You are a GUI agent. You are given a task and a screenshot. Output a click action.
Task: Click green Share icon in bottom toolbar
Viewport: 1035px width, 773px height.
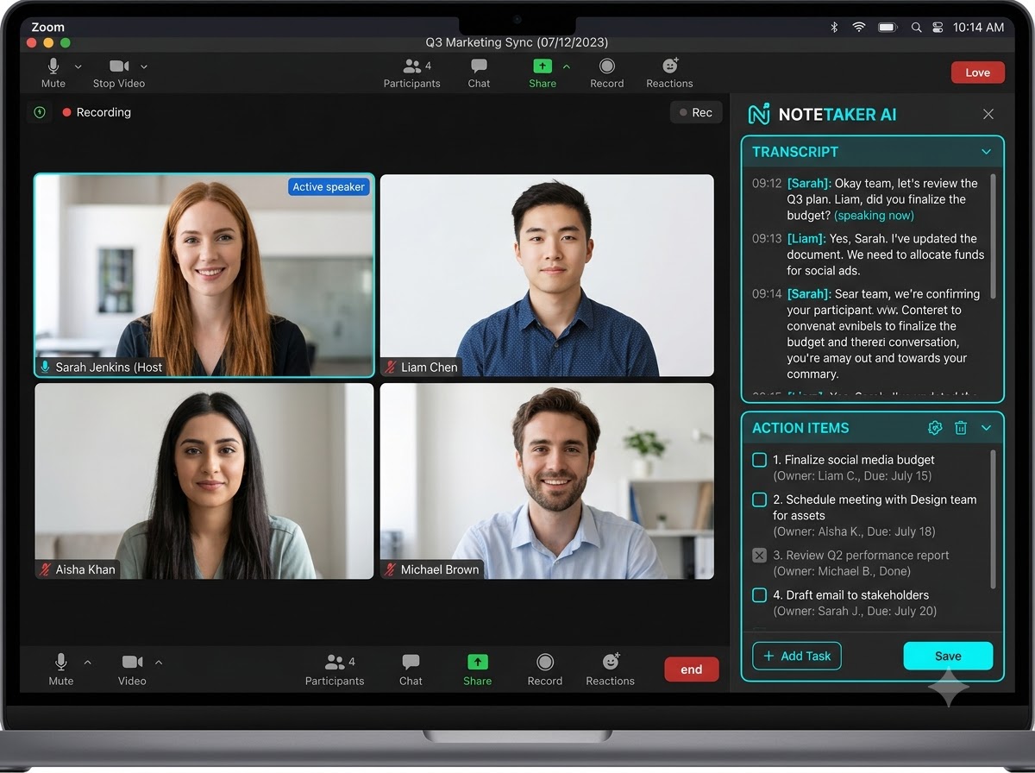click(x=477, y=662)
